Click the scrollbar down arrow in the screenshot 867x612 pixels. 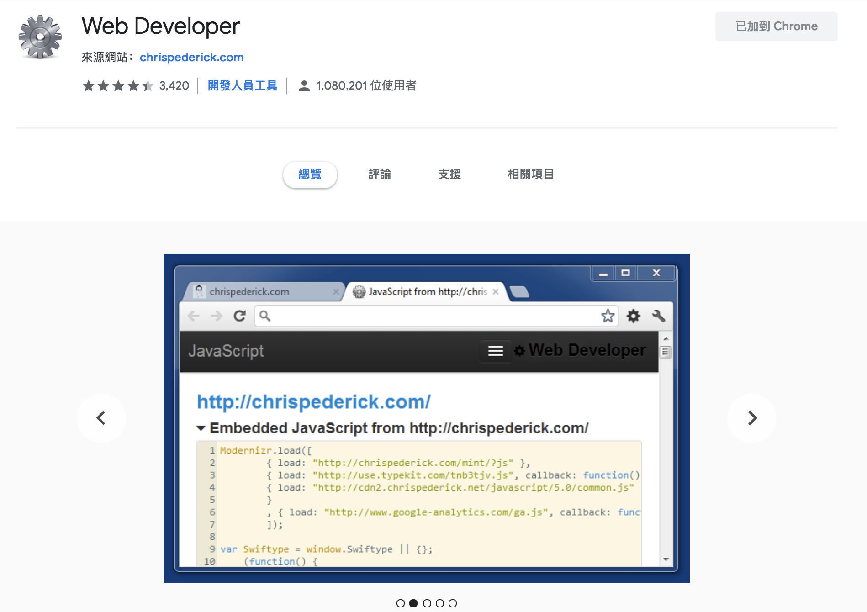click(x=666, y=559)
